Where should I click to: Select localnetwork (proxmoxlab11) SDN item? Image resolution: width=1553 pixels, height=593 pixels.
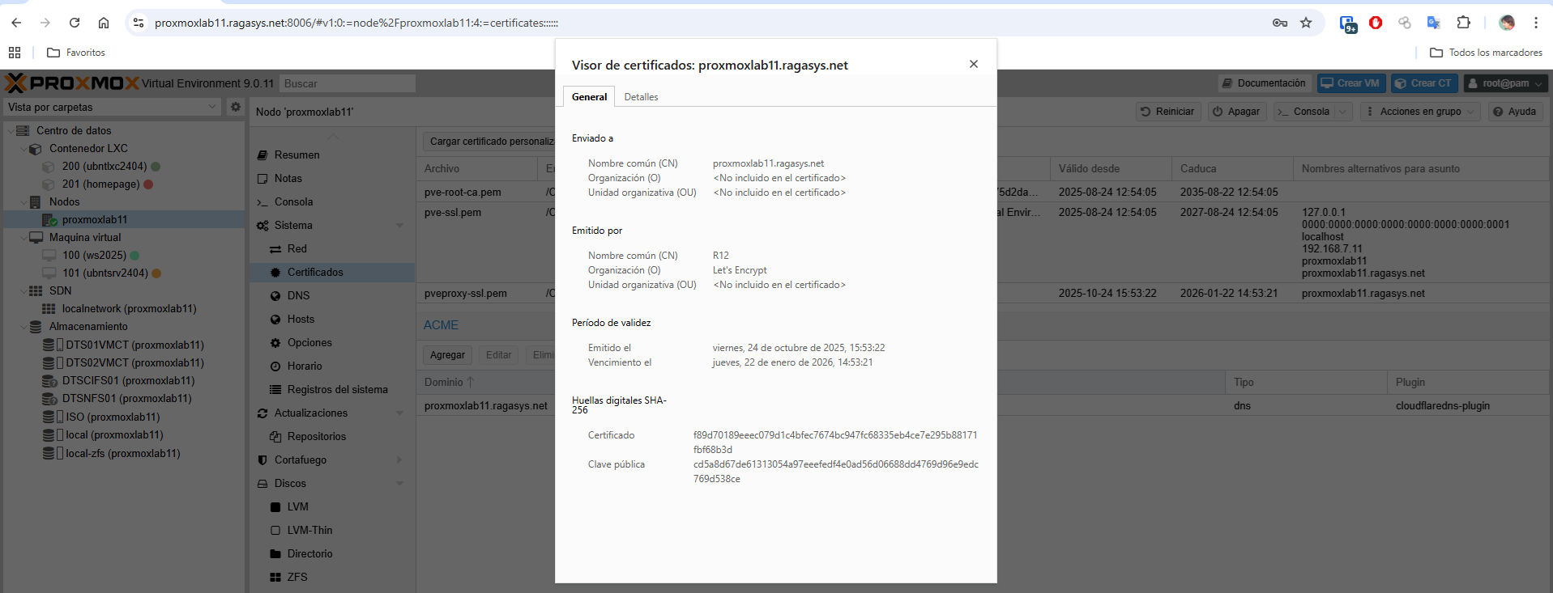(x=129, y=308)
